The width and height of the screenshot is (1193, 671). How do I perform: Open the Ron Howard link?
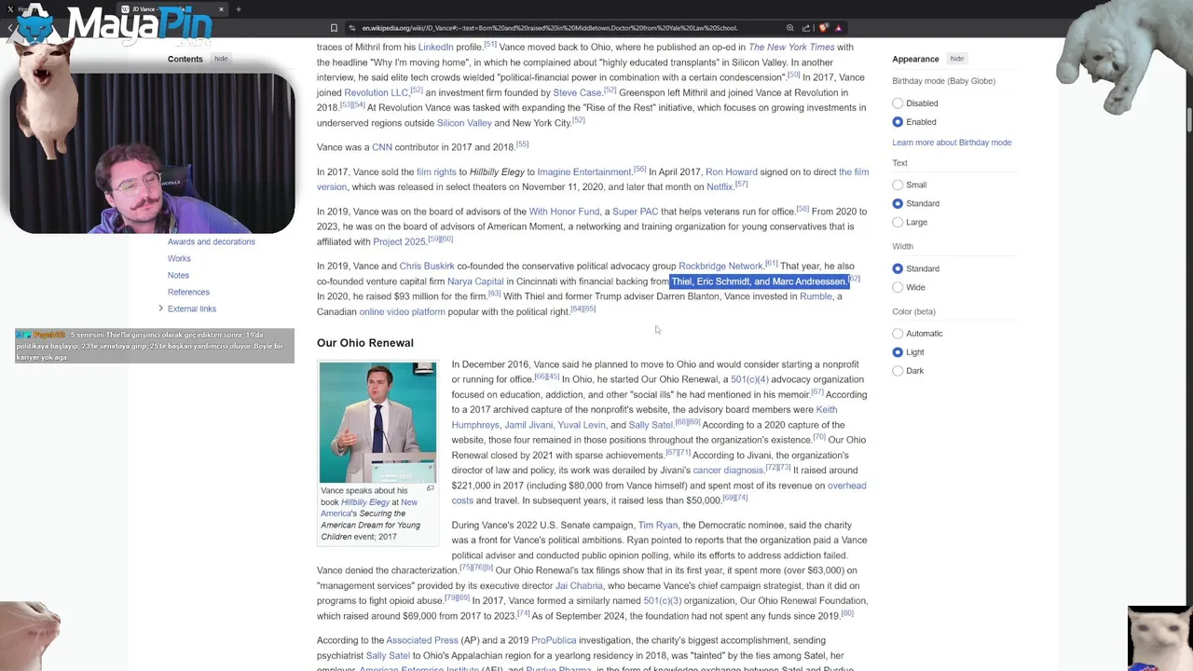(x=732, y=172)
